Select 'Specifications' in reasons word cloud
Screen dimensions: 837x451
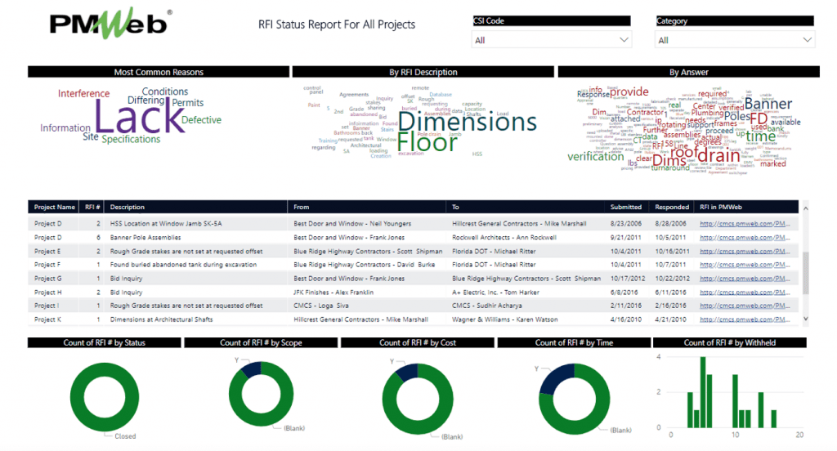[131, 139]
